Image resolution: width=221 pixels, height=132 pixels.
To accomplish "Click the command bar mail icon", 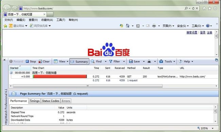I will coord(148,26).
